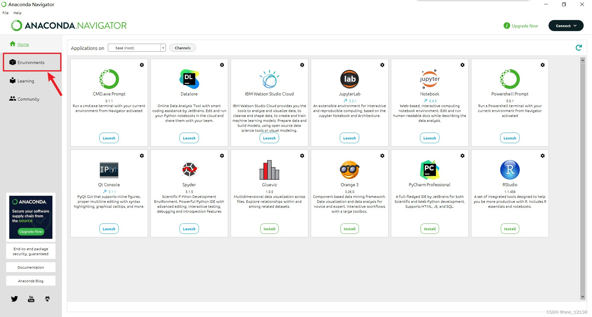Open Spyder card gear options
The width and height of the screenshot is (592, 317).
[222, 156]
